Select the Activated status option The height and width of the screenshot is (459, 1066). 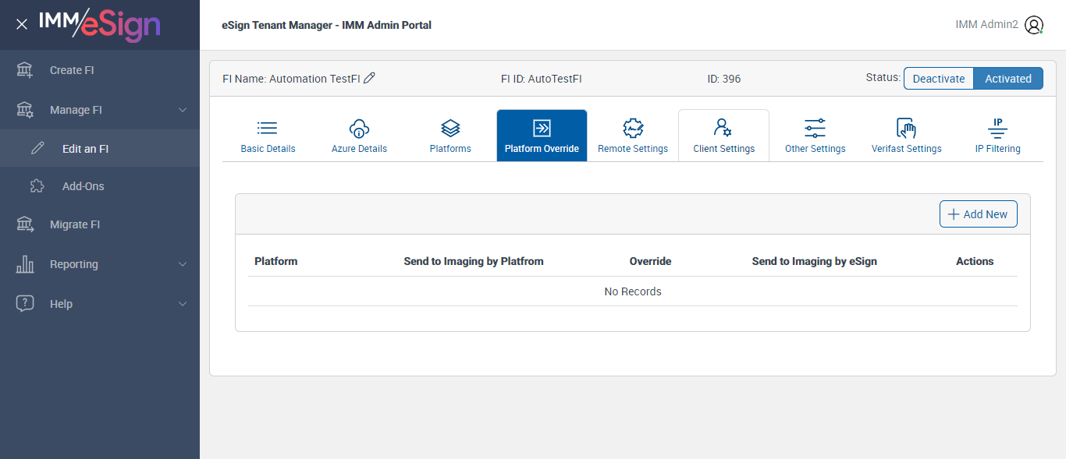pos(1007,79)
